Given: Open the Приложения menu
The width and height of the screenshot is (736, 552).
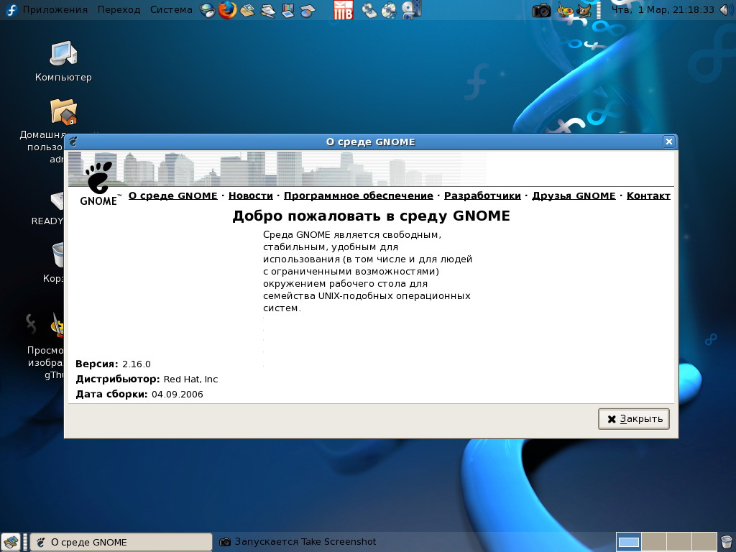Looking at the screenshot, I should pos(55,10).
